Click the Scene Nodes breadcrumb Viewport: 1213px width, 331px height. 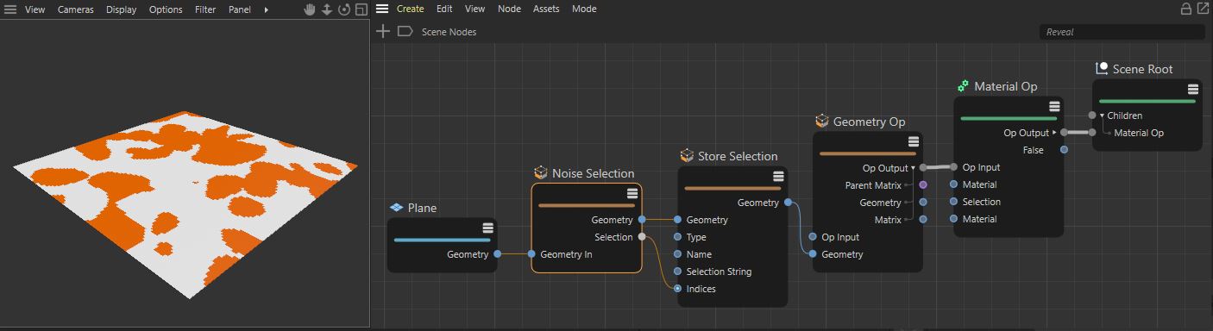click(449, 32)
